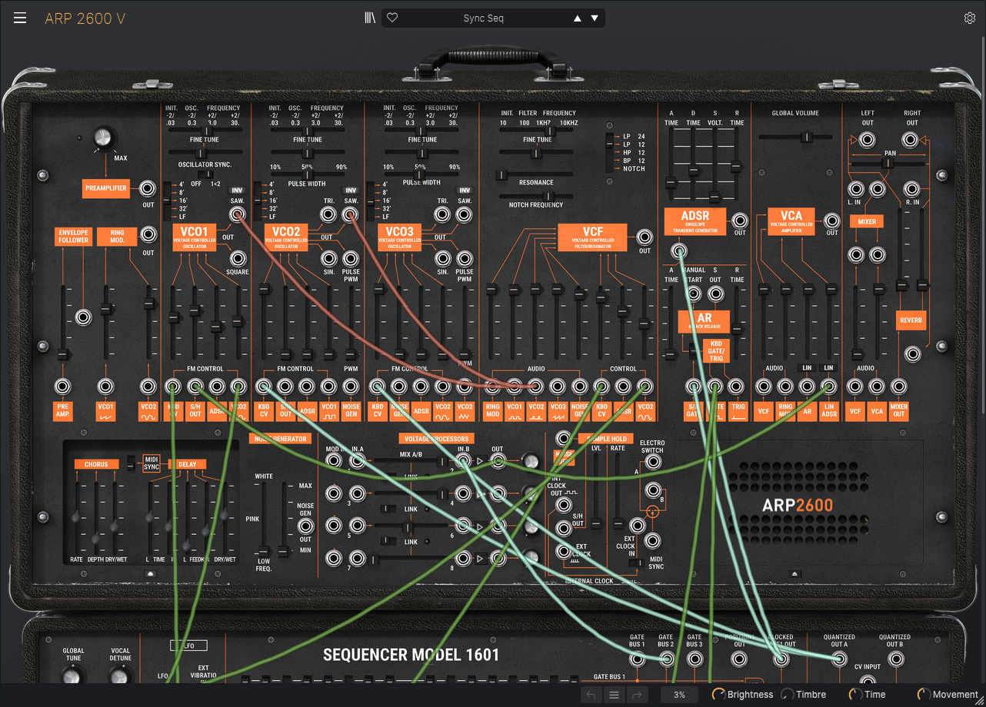Click the orange PREAMPLIFIER label
Screen dimensions: 986x707
click(x=105, y=188)
